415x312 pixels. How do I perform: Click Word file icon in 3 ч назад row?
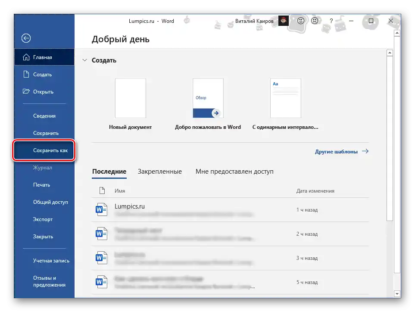pyautogui.click(x=101, y=258)
